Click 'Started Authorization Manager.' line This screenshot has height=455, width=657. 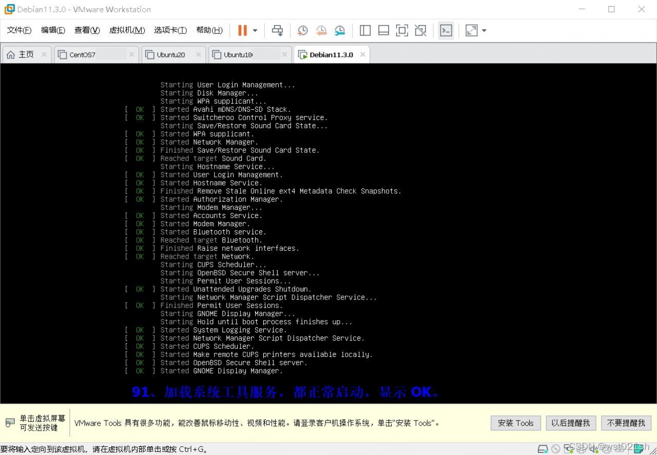(x=222, y=199)
